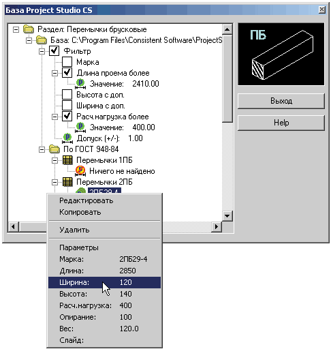The width and height of the screenshot is (331, 349).
Task: Check the Высота с доп. checkbox
Action: (67, 95)
